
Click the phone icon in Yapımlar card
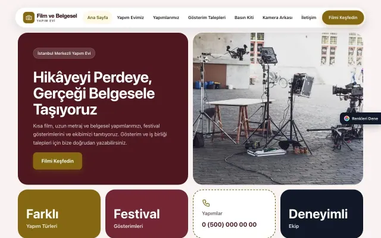(206, 203)
